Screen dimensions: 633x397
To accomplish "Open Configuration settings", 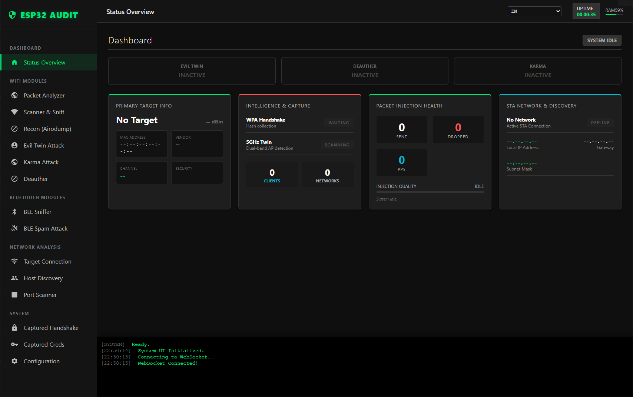I will [49, 361].
